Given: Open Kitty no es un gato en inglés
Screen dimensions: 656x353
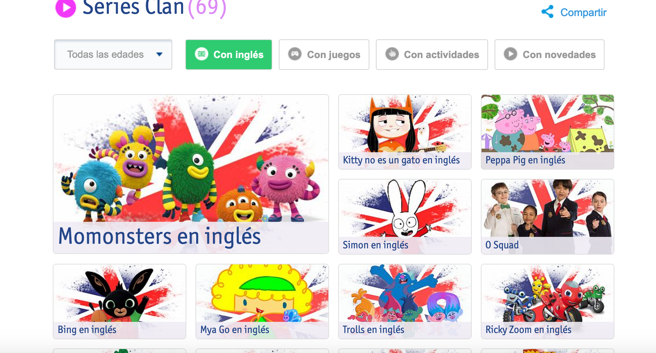Looking at the screenshot, I should [x=405, y=132].
